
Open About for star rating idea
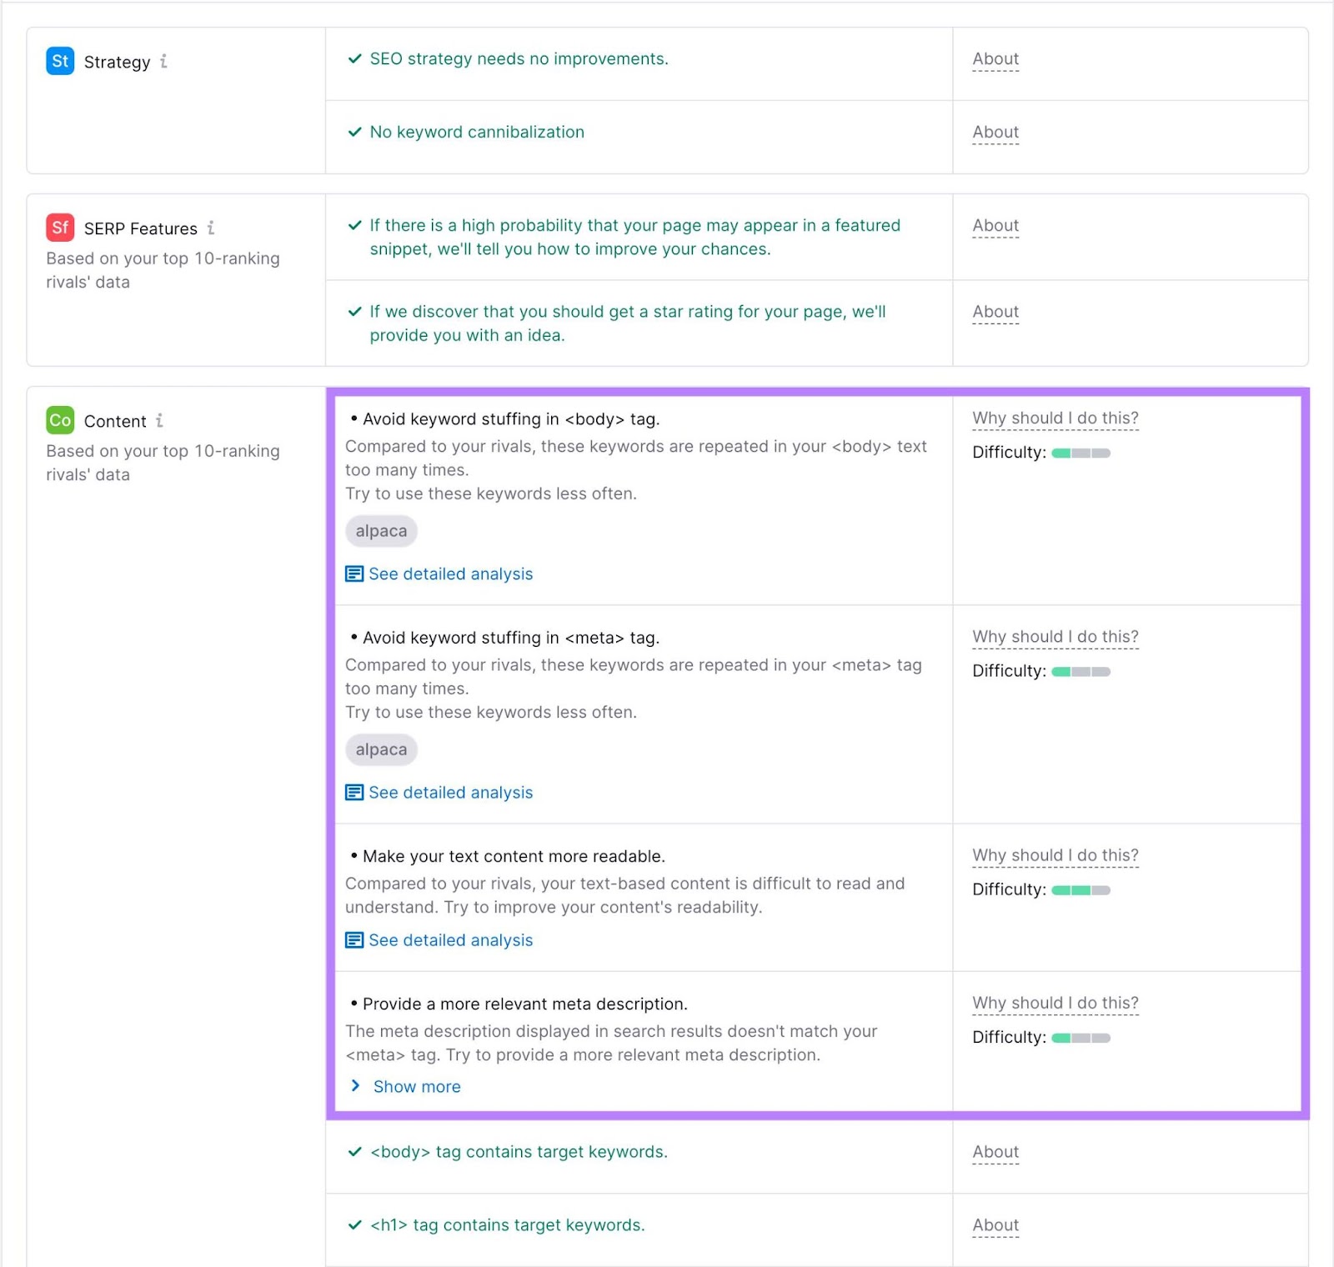click(x=995, y=312)
